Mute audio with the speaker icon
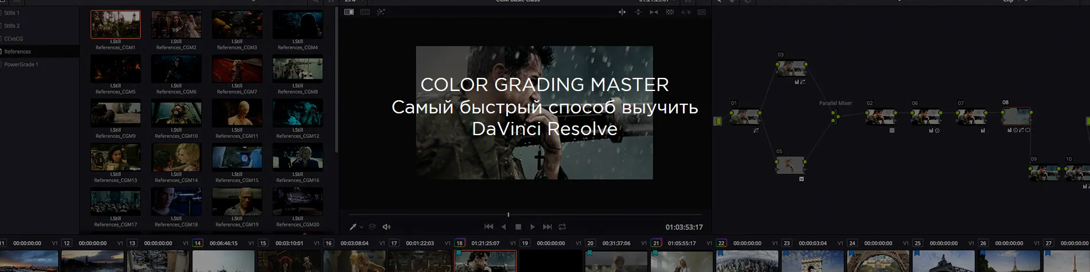Viewport: 1090px width, 272px height. coord(386,227)
